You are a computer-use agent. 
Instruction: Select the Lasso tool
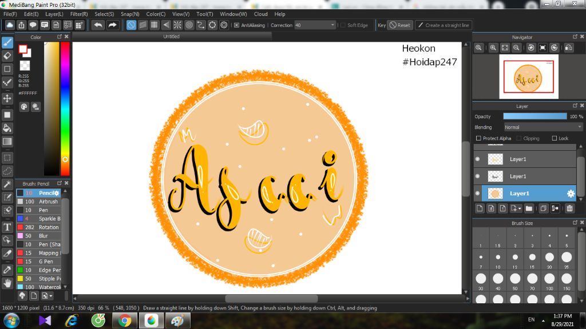[7, 171]
